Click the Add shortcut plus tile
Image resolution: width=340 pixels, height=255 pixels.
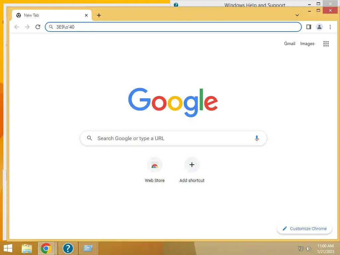192,165
